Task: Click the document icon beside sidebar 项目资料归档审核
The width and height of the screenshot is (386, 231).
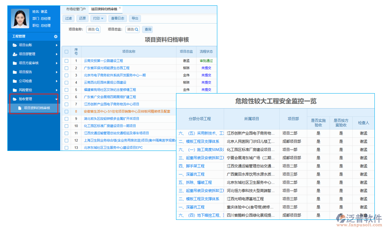Action: click(x=20, y=108)
